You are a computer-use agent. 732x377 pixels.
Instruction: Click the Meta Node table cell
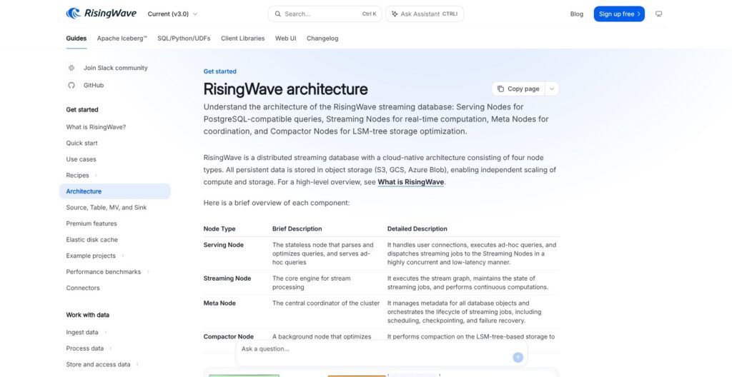[x=219, y=303]
